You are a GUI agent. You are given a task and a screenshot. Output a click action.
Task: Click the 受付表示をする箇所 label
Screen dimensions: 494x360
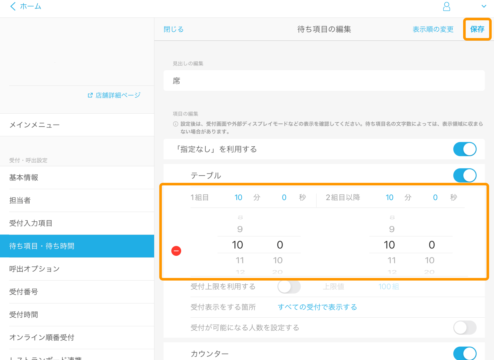click(x=223, y=307)
